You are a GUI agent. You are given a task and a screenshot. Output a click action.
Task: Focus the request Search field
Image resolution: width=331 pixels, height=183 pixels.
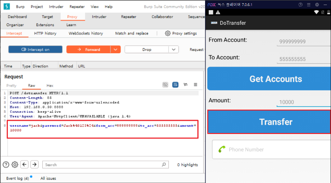(x=105, y=165)
